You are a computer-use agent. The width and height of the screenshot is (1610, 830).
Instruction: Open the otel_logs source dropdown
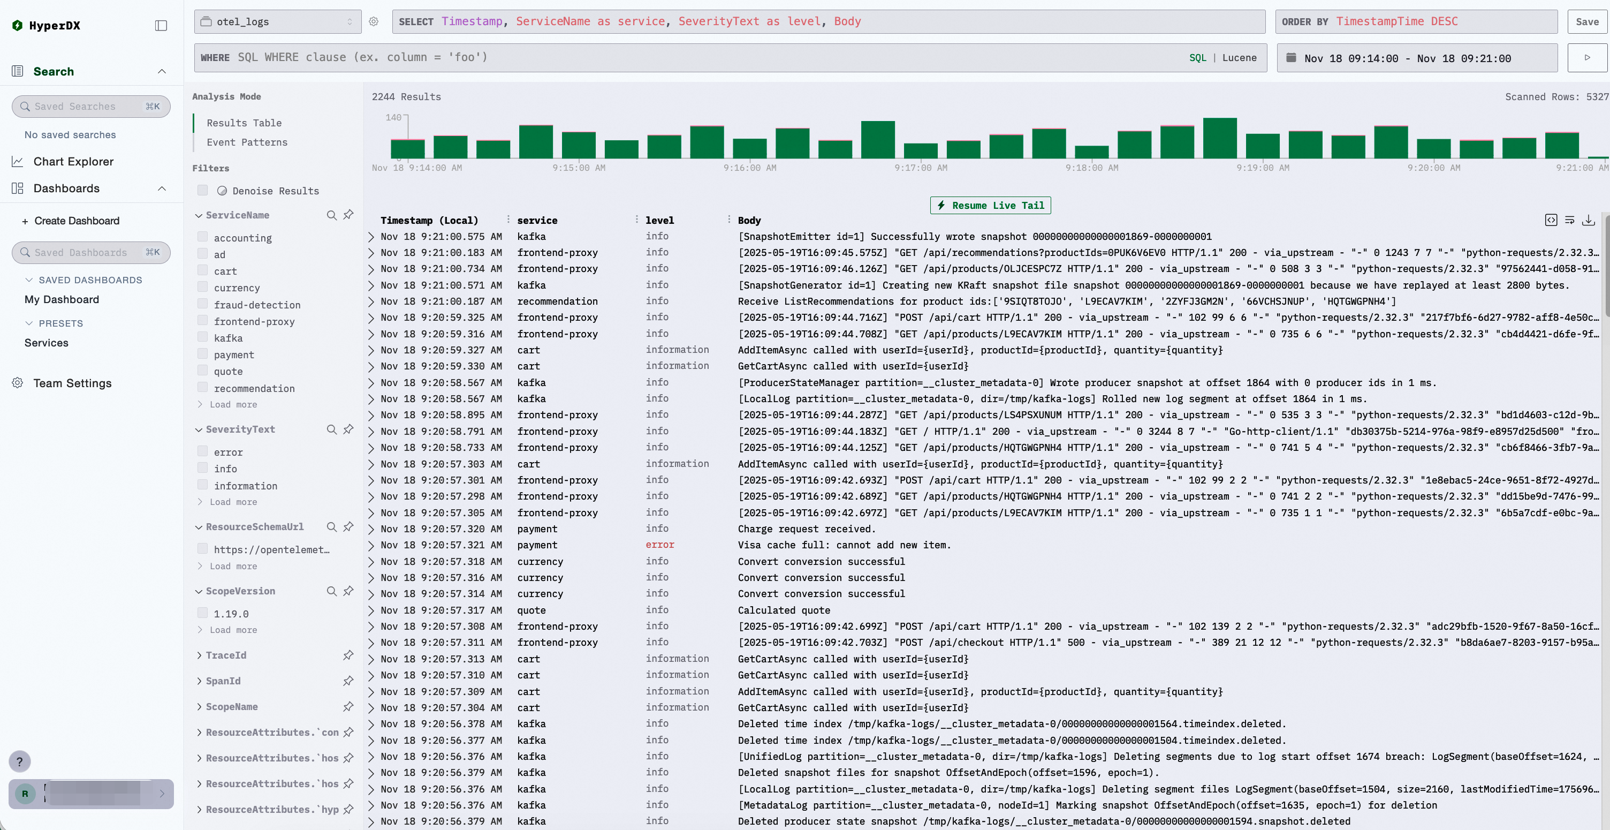pyautogui.click(x=277, y=21)
